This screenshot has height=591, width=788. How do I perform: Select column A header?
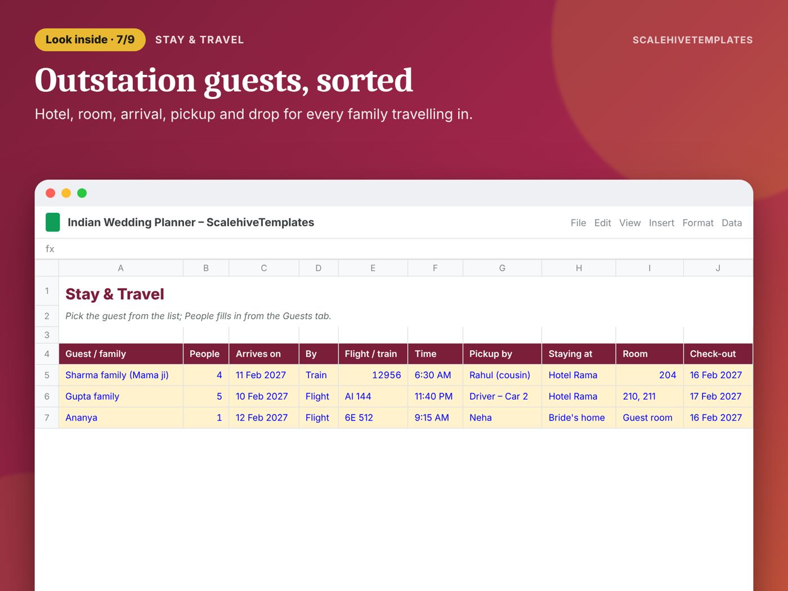(121, 268)
